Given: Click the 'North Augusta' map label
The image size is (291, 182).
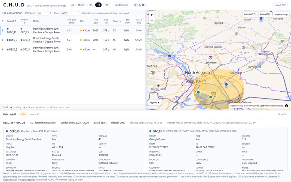Looking at the screenshot, I should [197, 73].
